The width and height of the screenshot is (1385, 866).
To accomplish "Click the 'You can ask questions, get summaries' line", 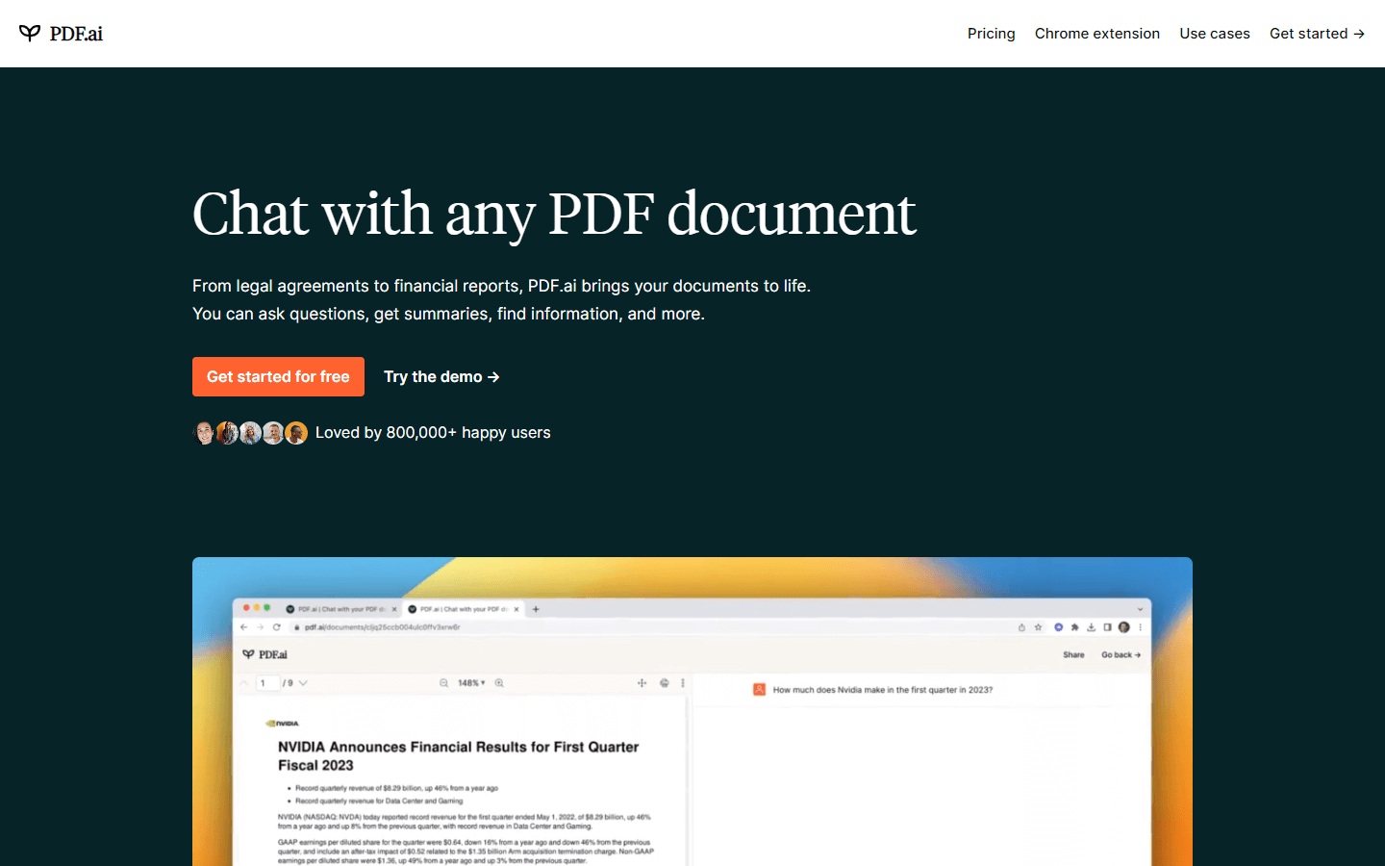I will click(448, 314).
